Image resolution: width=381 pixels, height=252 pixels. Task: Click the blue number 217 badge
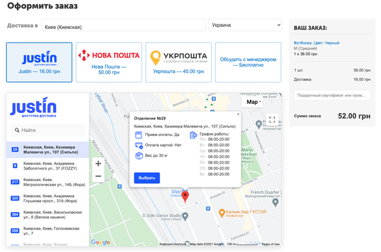15,182
